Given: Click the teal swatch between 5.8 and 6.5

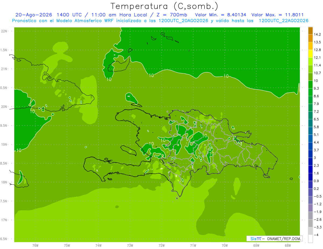Looking at the screenshot, I should pos(310,123).
